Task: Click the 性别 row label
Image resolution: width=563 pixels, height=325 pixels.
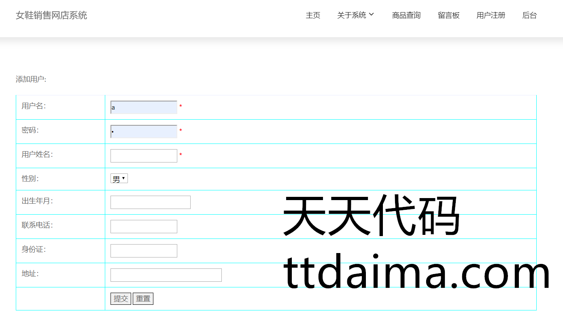Action: point(30,179)
